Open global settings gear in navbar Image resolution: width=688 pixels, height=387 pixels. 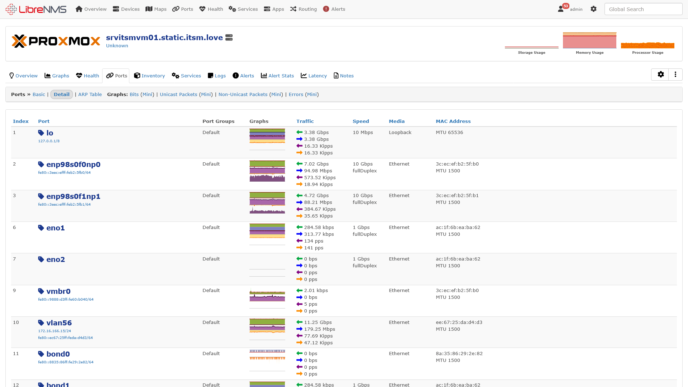tap(593, 9)
